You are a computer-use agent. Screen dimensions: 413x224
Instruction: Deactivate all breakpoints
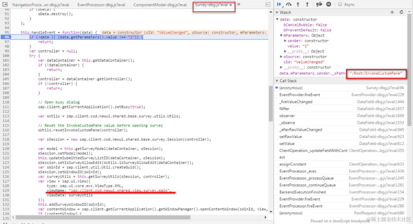coord(319,4)
